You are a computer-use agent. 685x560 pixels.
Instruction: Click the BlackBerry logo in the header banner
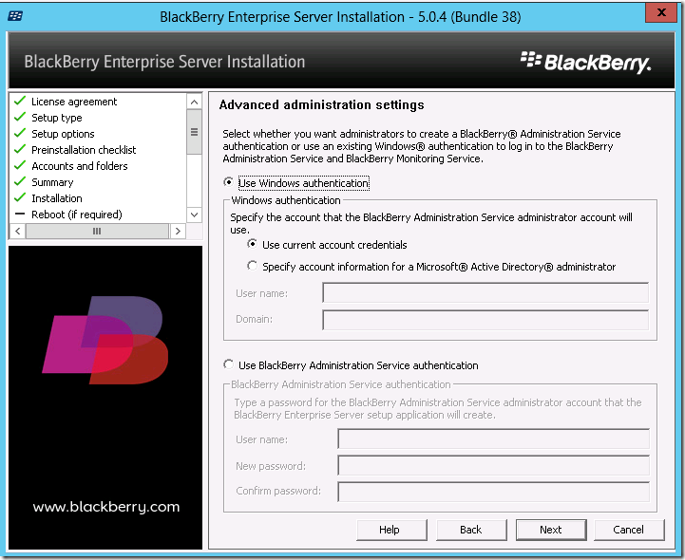585,63
